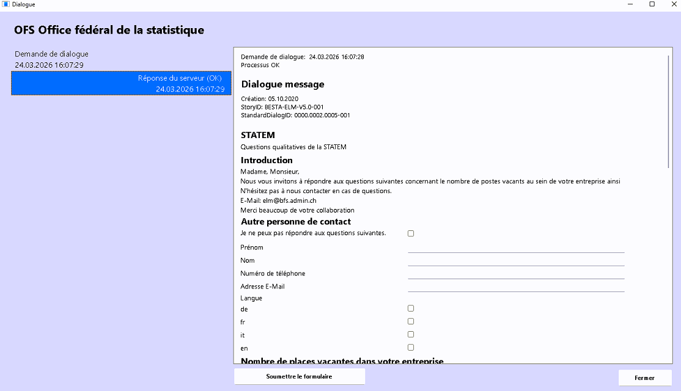Click 'Création: 05.10.2020' text

pos(270,99)
